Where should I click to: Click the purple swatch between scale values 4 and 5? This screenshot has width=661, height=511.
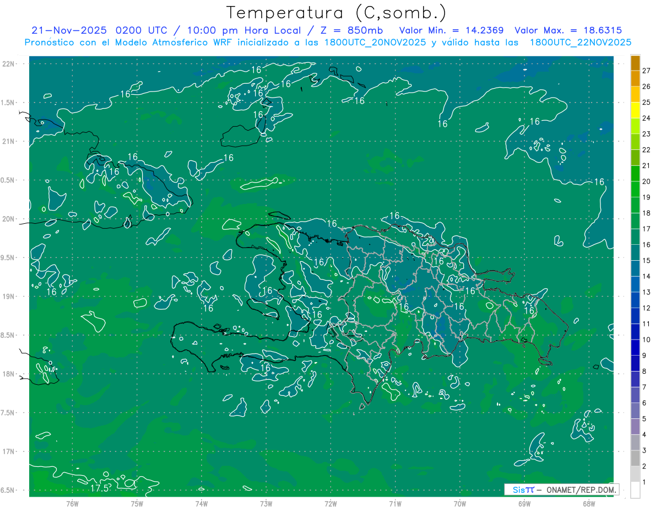click(635, 427)
